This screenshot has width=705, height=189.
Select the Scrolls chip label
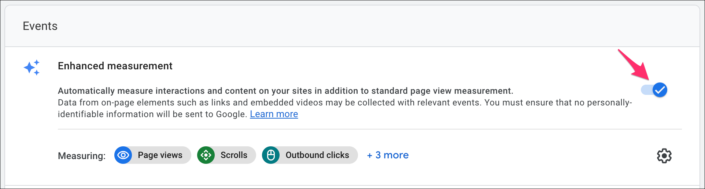(234, 155)
